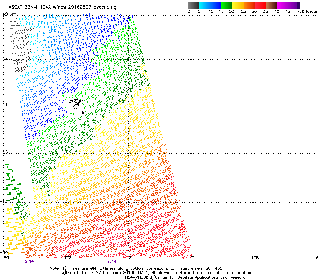Click the small island outline below Chatham Island
The width and height of the screenshot is (319, 280).
pyautogui.click(x=83, y=112)
